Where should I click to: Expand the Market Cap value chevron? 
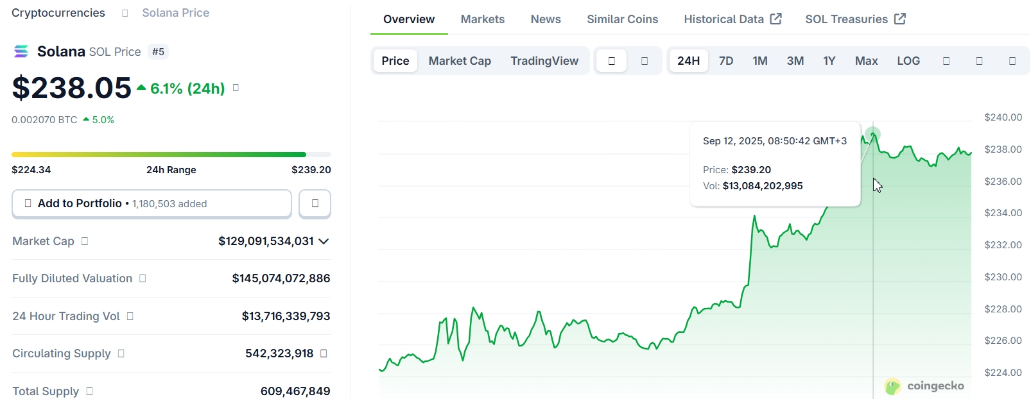pos(324,241)
